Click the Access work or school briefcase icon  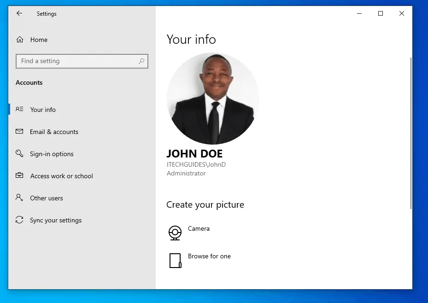[19, 176]
